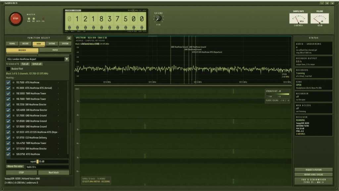Untick the 127.5250 DIR Heathrow Director channel
This screenshot has width=339, height=191.
coord(8,149)
